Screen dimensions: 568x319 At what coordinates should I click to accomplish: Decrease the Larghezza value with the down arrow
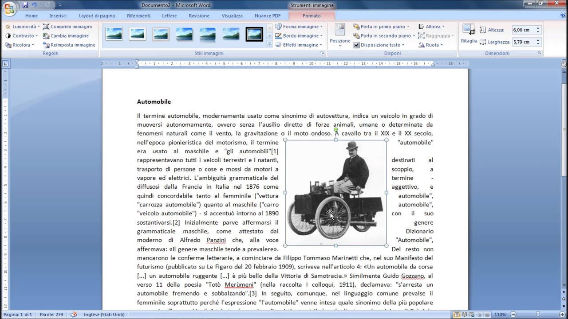(x=538, y=44)
